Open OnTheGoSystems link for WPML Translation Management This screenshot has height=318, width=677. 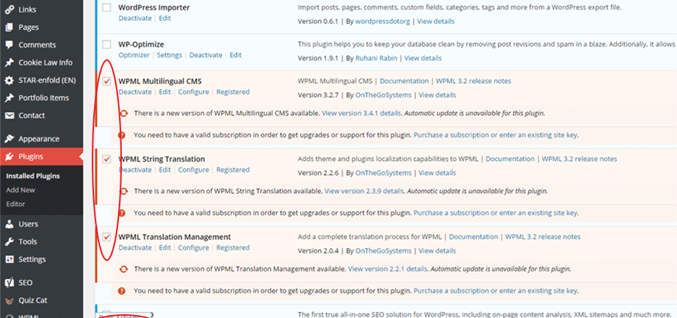pos(384,250)
